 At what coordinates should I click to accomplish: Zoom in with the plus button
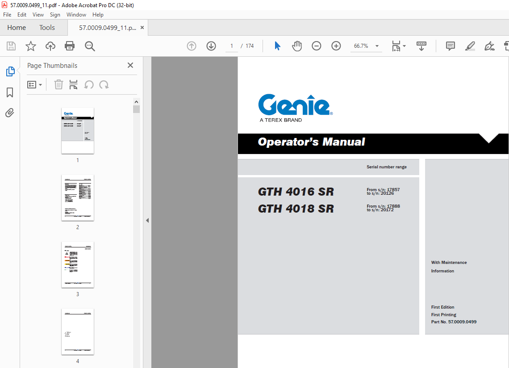click(x=336, y=46)
